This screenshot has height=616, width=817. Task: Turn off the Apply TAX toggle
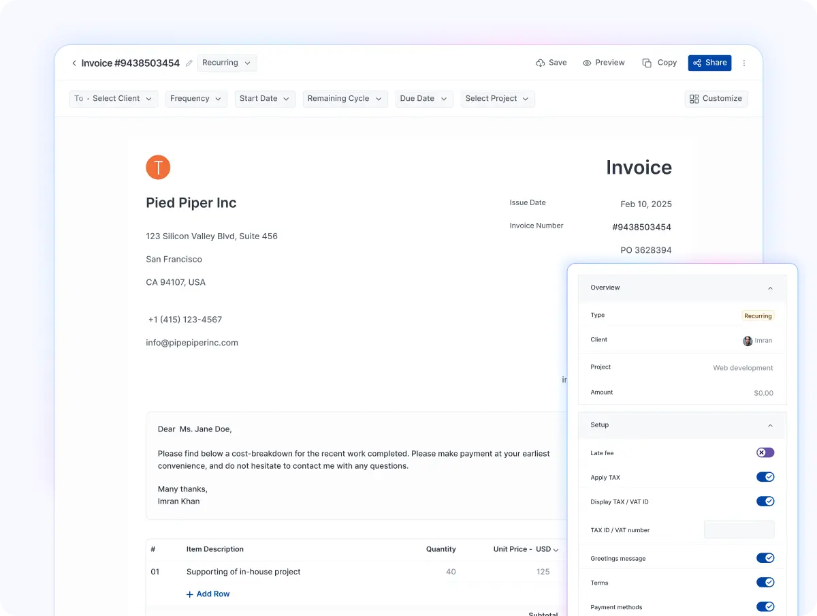[765, 478]
